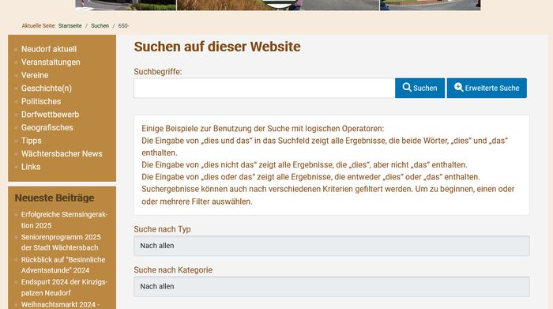The image size is (553, 309).
Task: Click the Suche nach Kategorie label
Action: coord(173,269)
